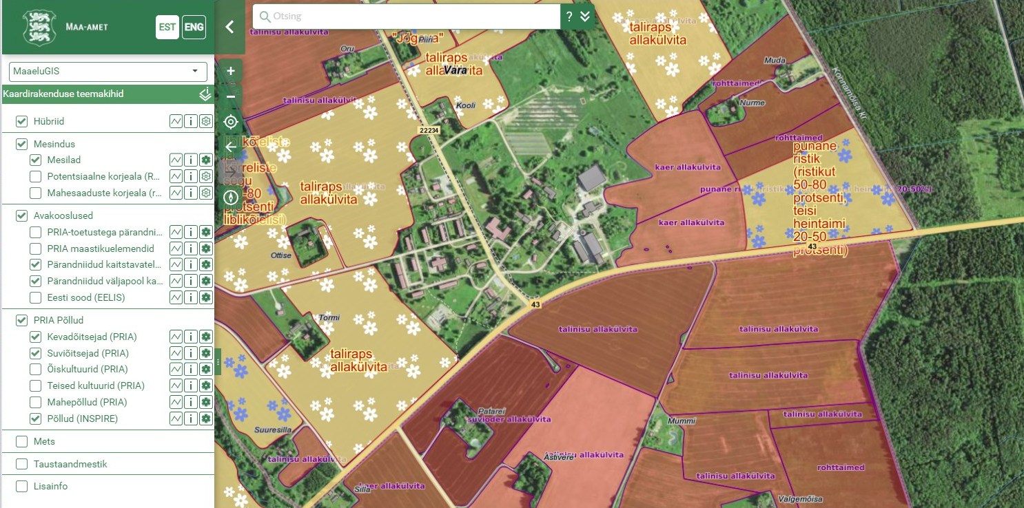Viewport: 1024px width, 508px height.
Task: Open Mesilad layer settings gear
Action: pos(205,160)
